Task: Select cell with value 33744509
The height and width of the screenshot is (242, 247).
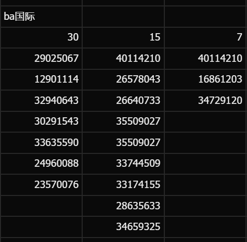Action: click(x=123, y=163)
